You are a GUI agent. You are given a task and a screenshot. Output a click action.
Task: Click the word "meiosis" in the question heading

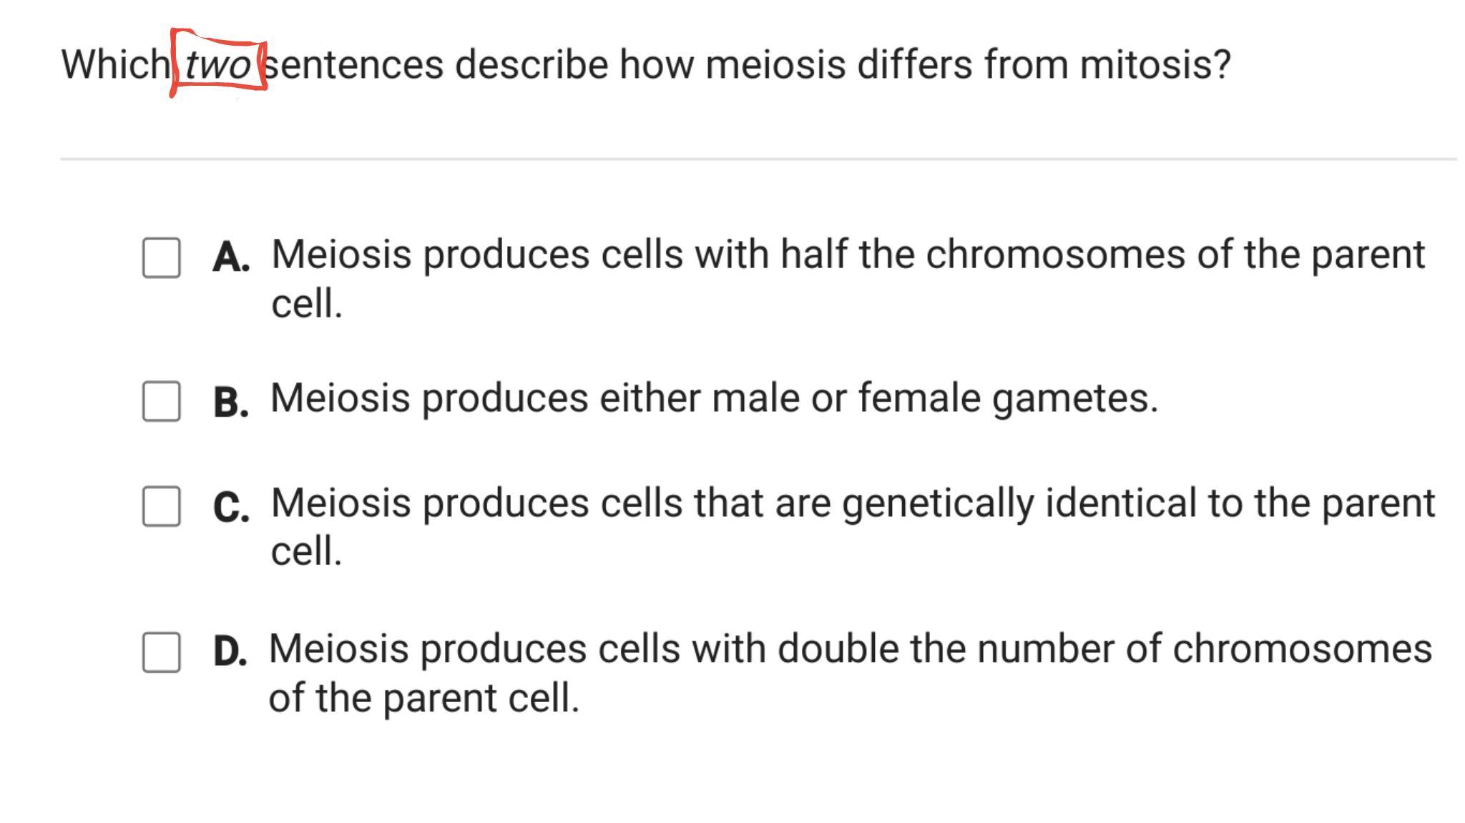pos(775,64)
